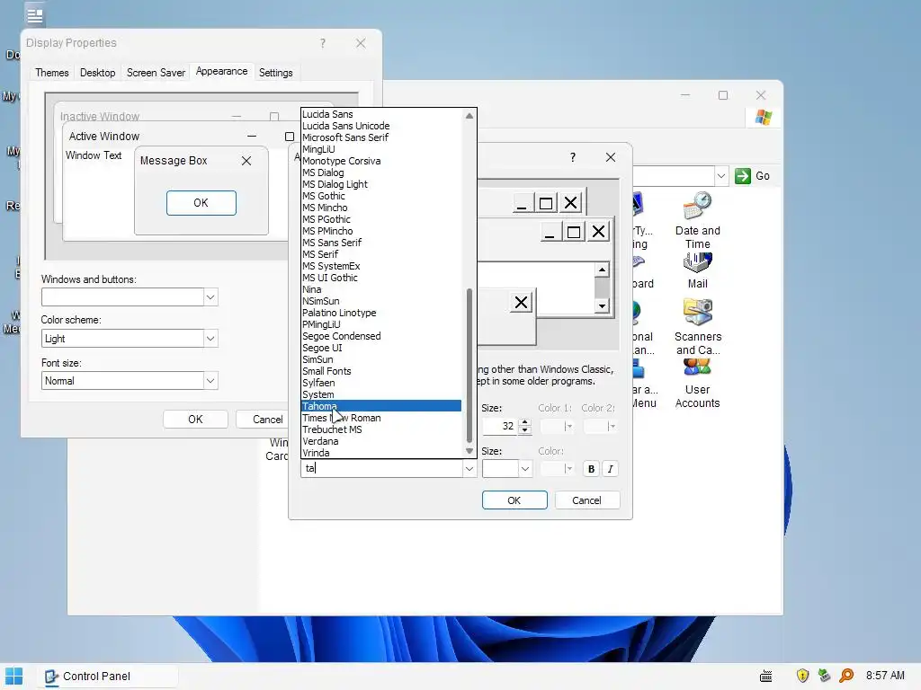Select Palatino Linotype font
Screen dimensions: 921x690
click(381, 313)
